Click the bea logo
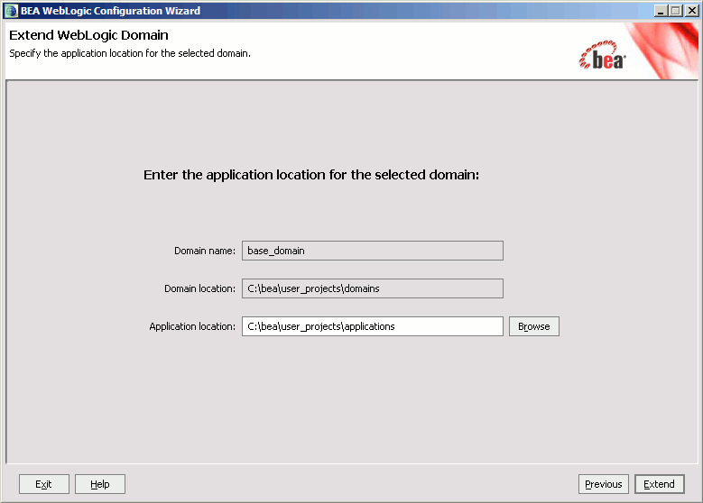 coord(603,57)
